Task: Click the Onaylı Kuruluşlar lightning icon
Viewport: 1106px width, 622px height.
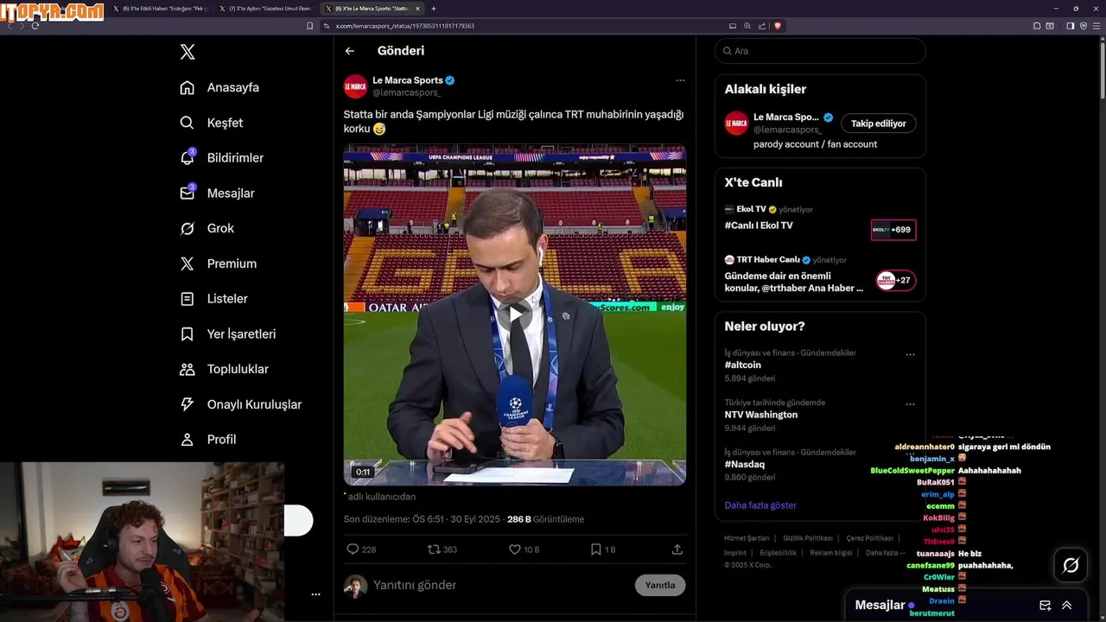Action: [x=187, y=404]
